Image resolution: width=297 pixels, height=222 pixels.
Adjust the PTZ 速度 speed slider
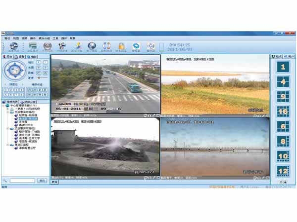click(42, 78)
